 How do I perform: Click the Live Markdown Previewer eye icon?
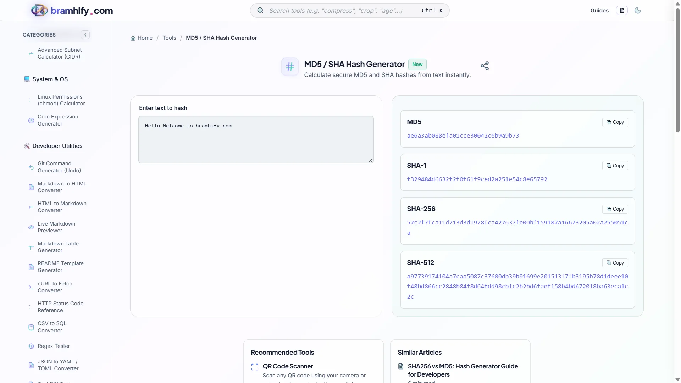[31, 227]
